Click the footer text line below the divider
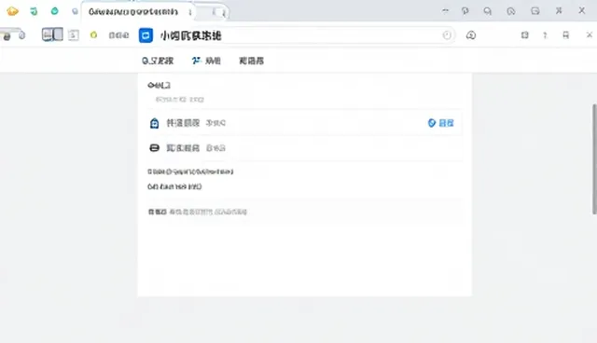The image size is (597, 343). (198, 212)
